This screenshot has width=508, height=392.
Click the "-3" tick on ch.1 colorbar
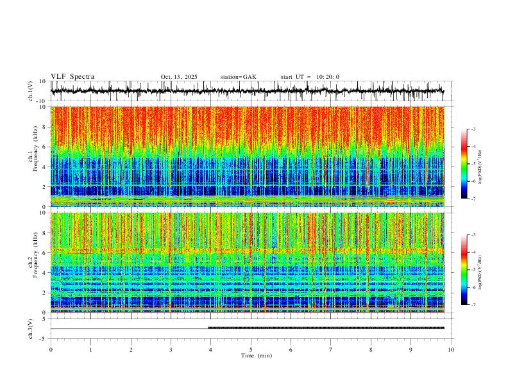(473, 129)
